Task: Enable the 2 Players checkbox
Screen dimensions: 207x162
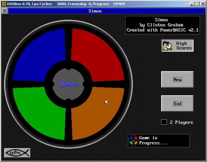Action: (164, 122)
